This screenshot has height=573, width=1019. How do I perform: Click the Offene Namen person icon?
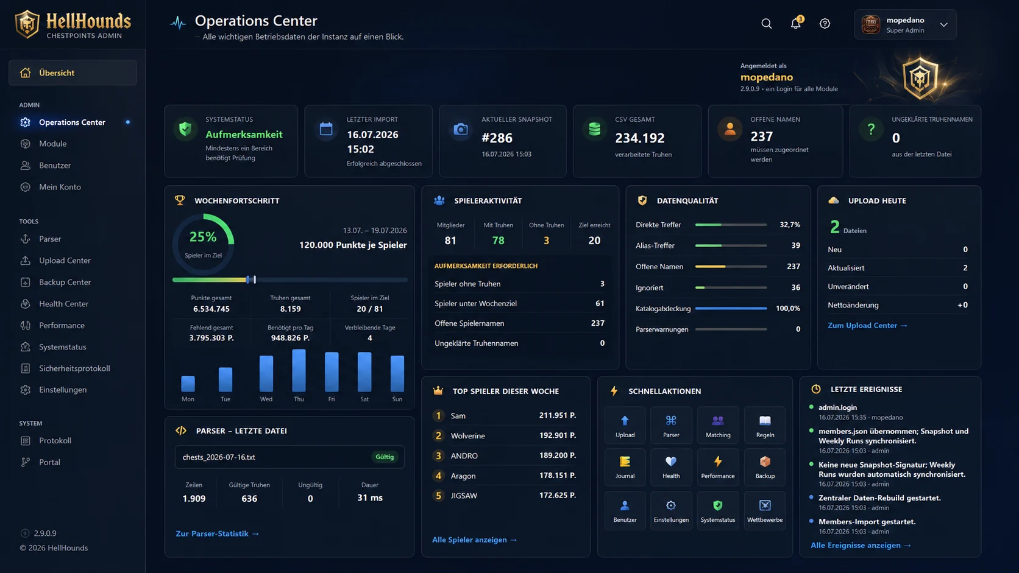730,129
